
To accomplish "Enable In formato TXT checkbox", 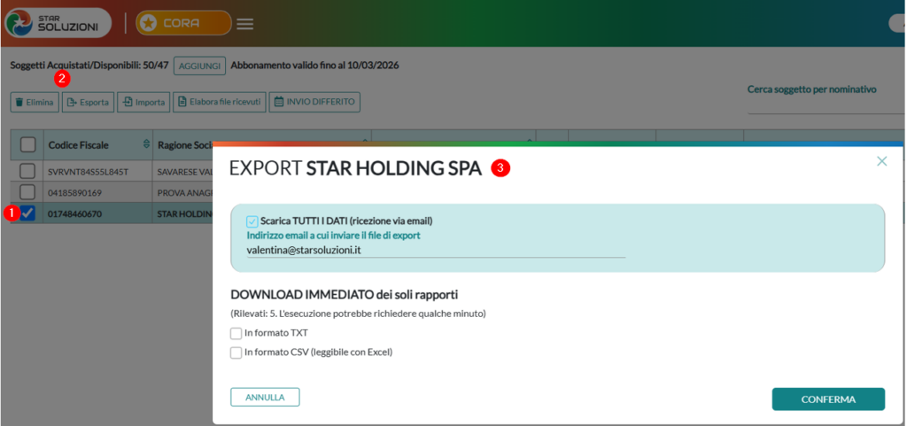I will [236, 334].
